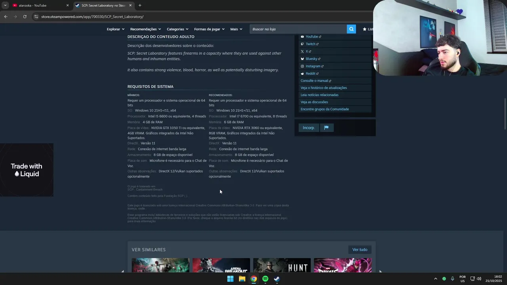Expand the Categorias dropdown menu
The image size is (507, 285).
coord(177,29)
